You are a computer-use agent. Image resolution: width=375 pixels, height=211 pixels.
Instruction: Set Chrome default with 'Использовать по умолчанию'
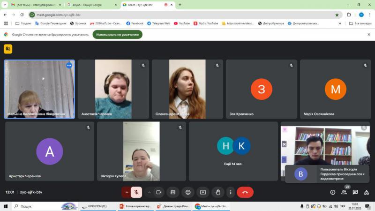(118, 34)
